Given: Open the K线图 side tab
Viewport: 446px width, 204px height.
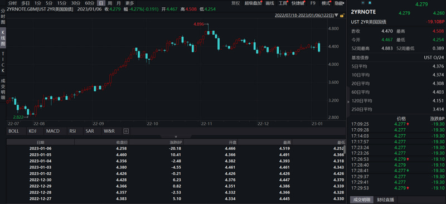Looking at the screenshot, I should point(3,38).
